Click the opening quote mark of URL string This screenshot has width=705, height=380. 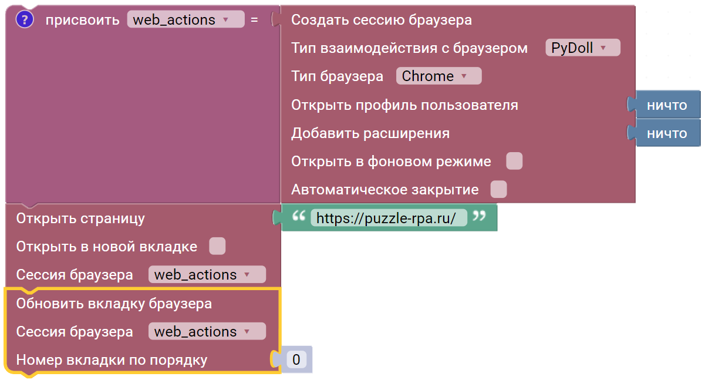tap(298, 217)
